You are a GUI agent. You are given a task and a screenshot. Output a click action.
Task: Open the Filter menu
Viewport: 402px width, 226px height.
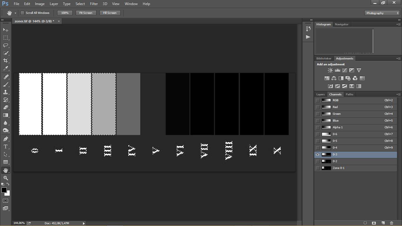(94, 4)
